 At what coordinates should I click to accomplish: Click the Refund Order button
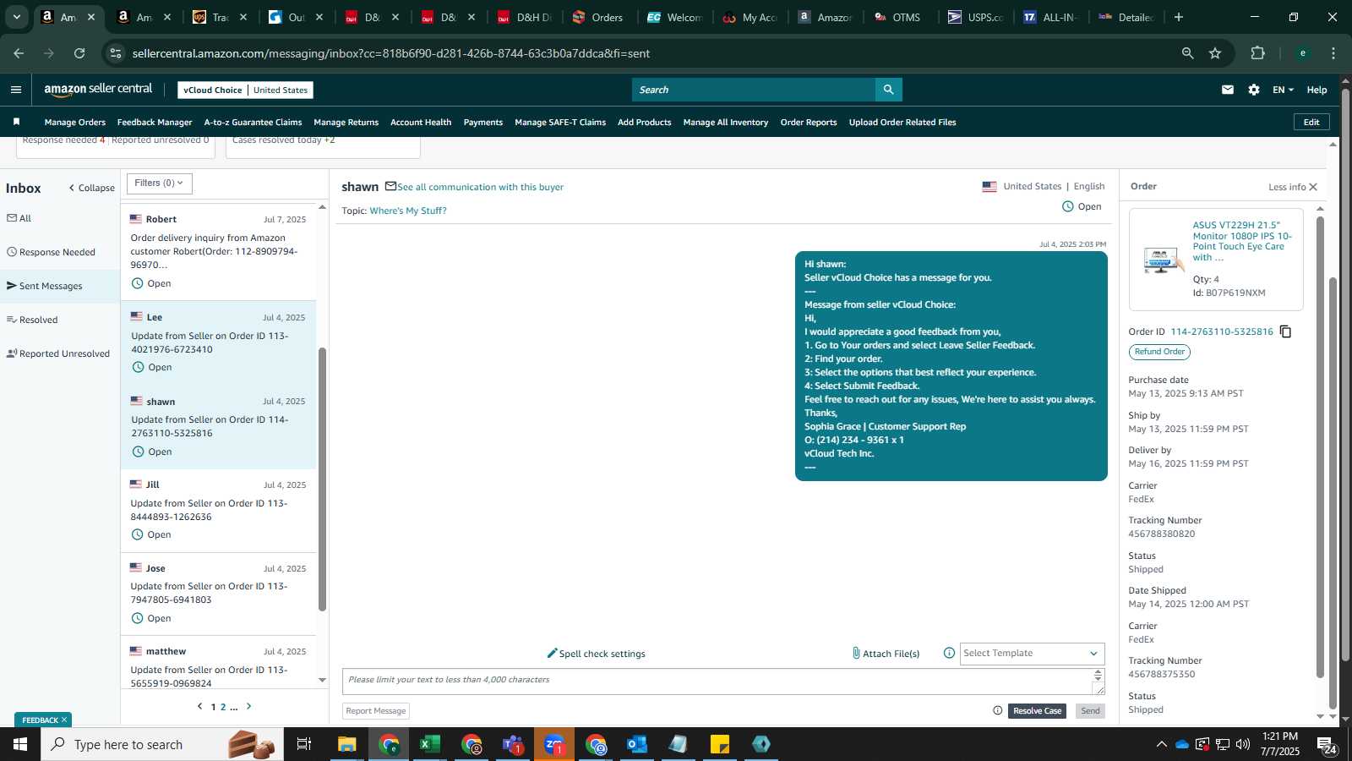coord(1159,352)
